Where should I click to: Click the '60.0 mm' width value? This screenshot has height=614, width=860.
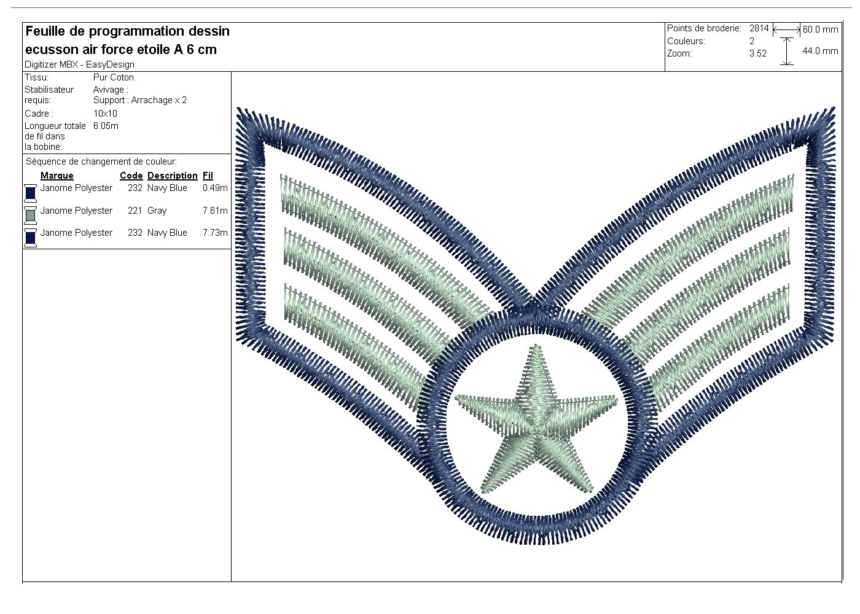click(x=820, y=29)
